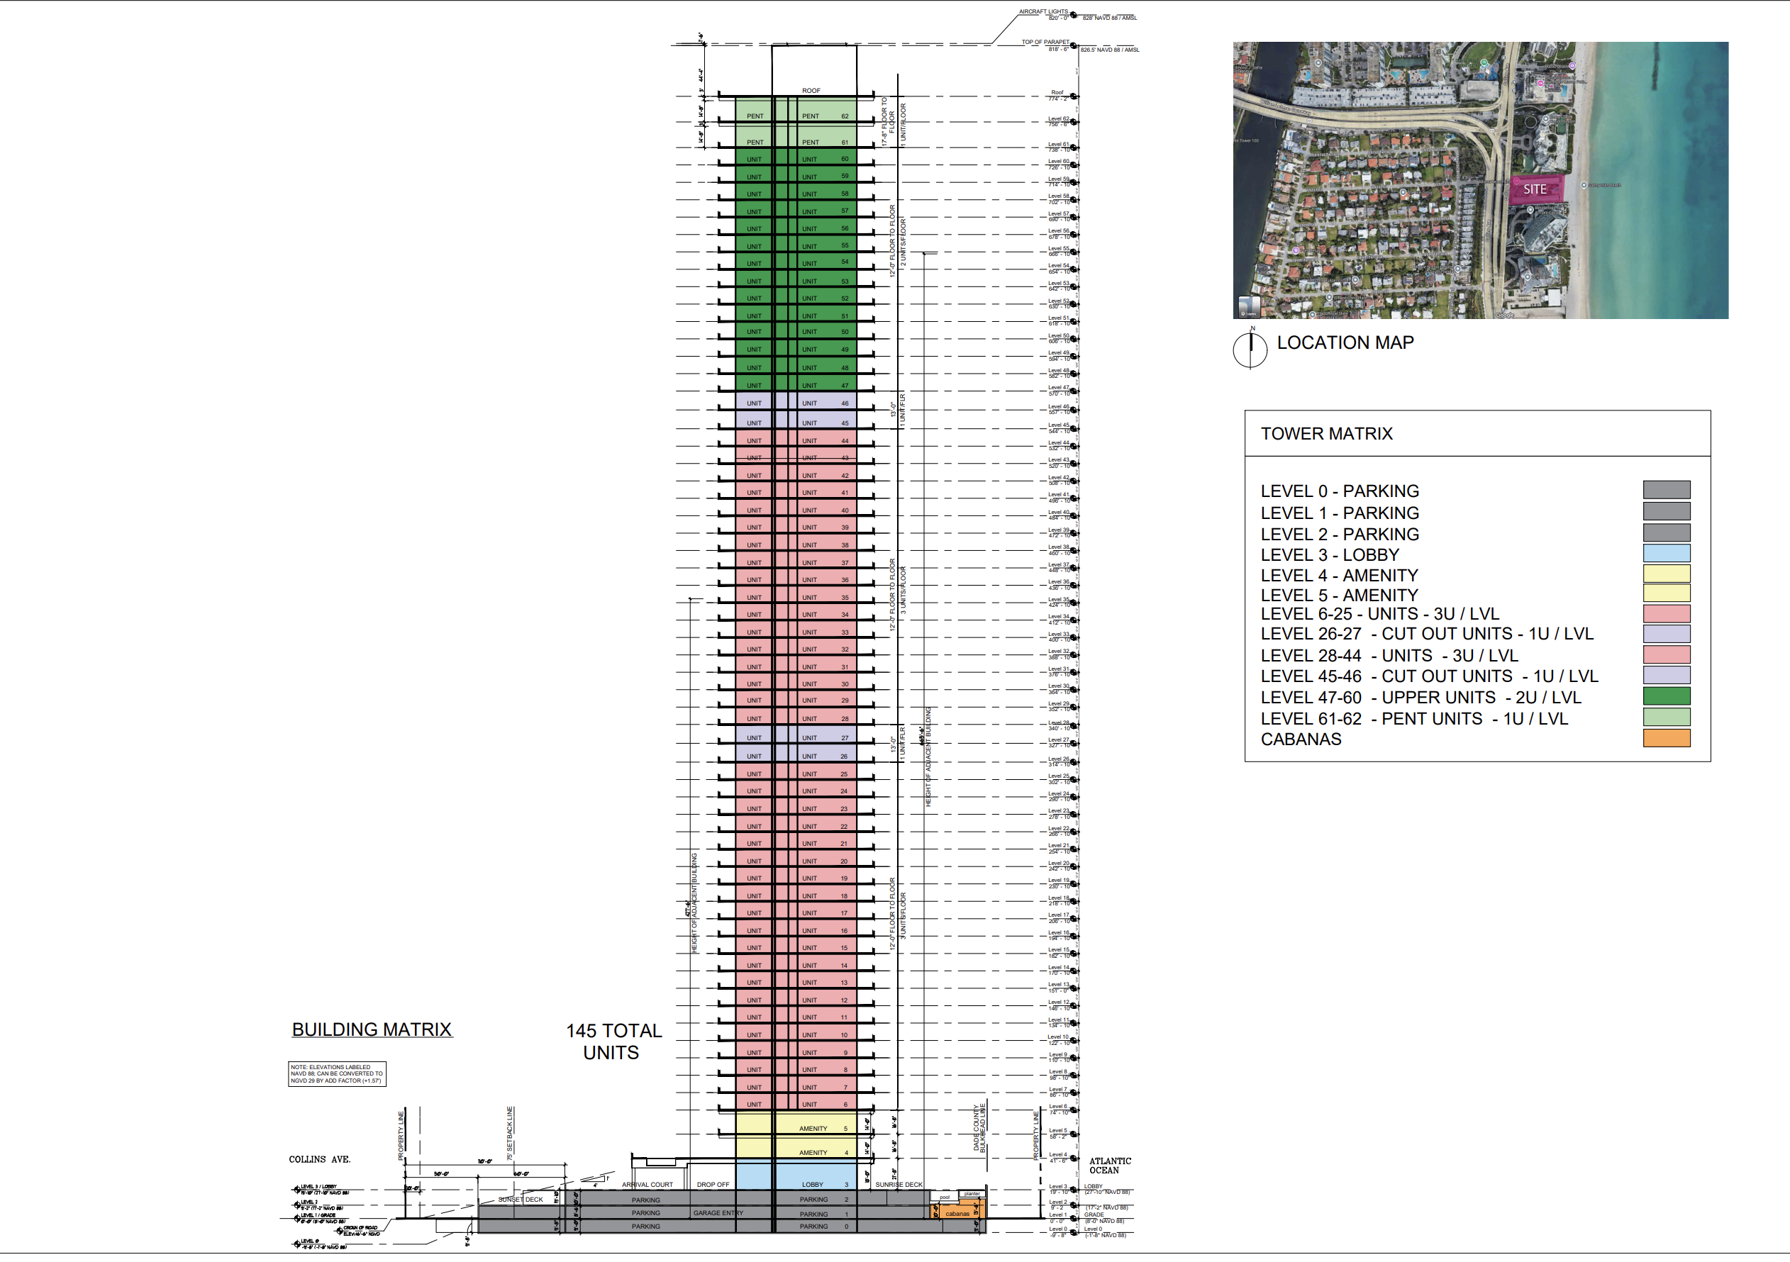Select the Level 47-60 Upper Units green swatch
This screenshot has width=1790, height=1262.
[1666, 697]
